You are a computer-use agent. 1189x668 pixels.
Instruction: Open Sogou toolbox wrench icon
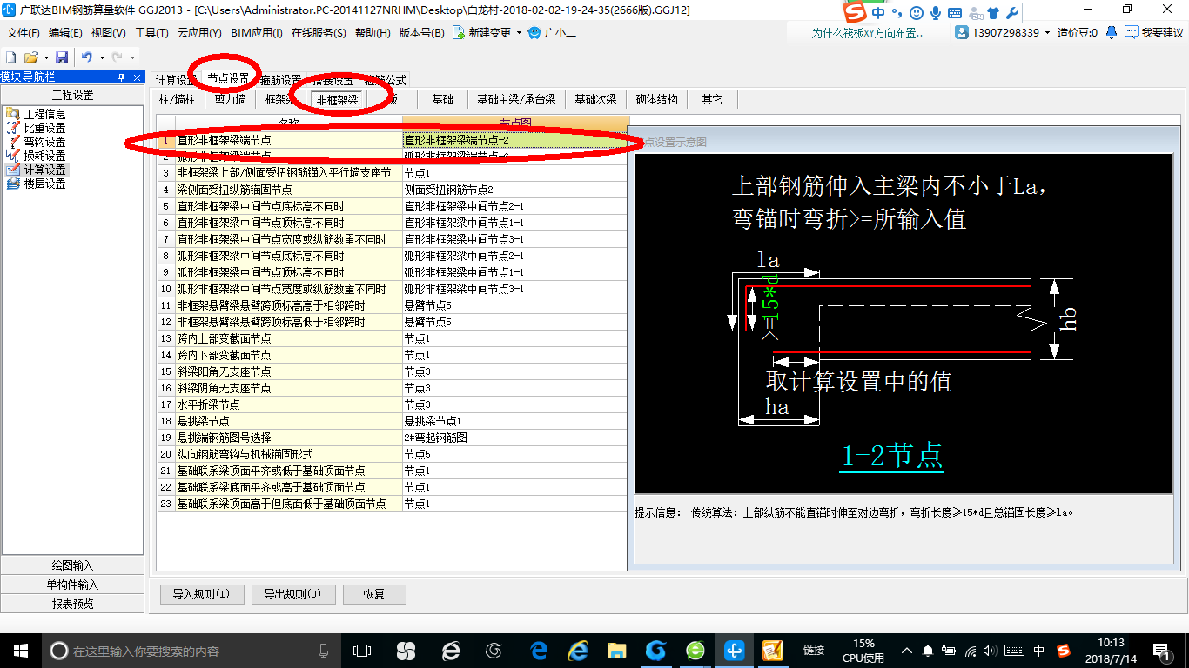pyautogui.click(x=1012, y=13)
